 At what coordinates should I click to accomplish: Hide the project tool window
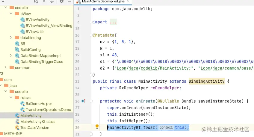69,1
